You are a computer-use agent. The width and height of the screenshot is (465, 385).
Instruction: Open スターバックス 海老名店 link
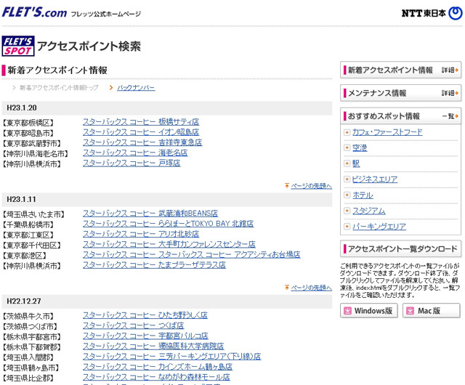point(135,153)
